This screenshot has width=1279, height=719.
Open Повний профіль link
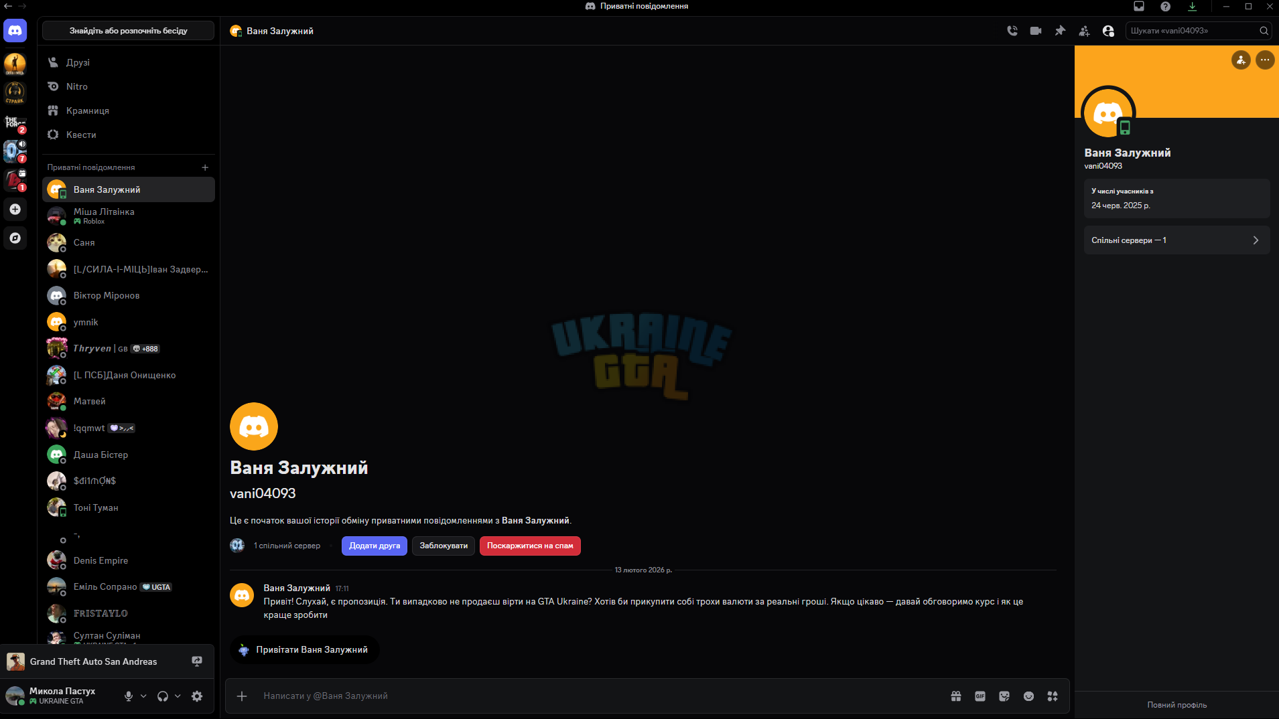coord(1176,705)
